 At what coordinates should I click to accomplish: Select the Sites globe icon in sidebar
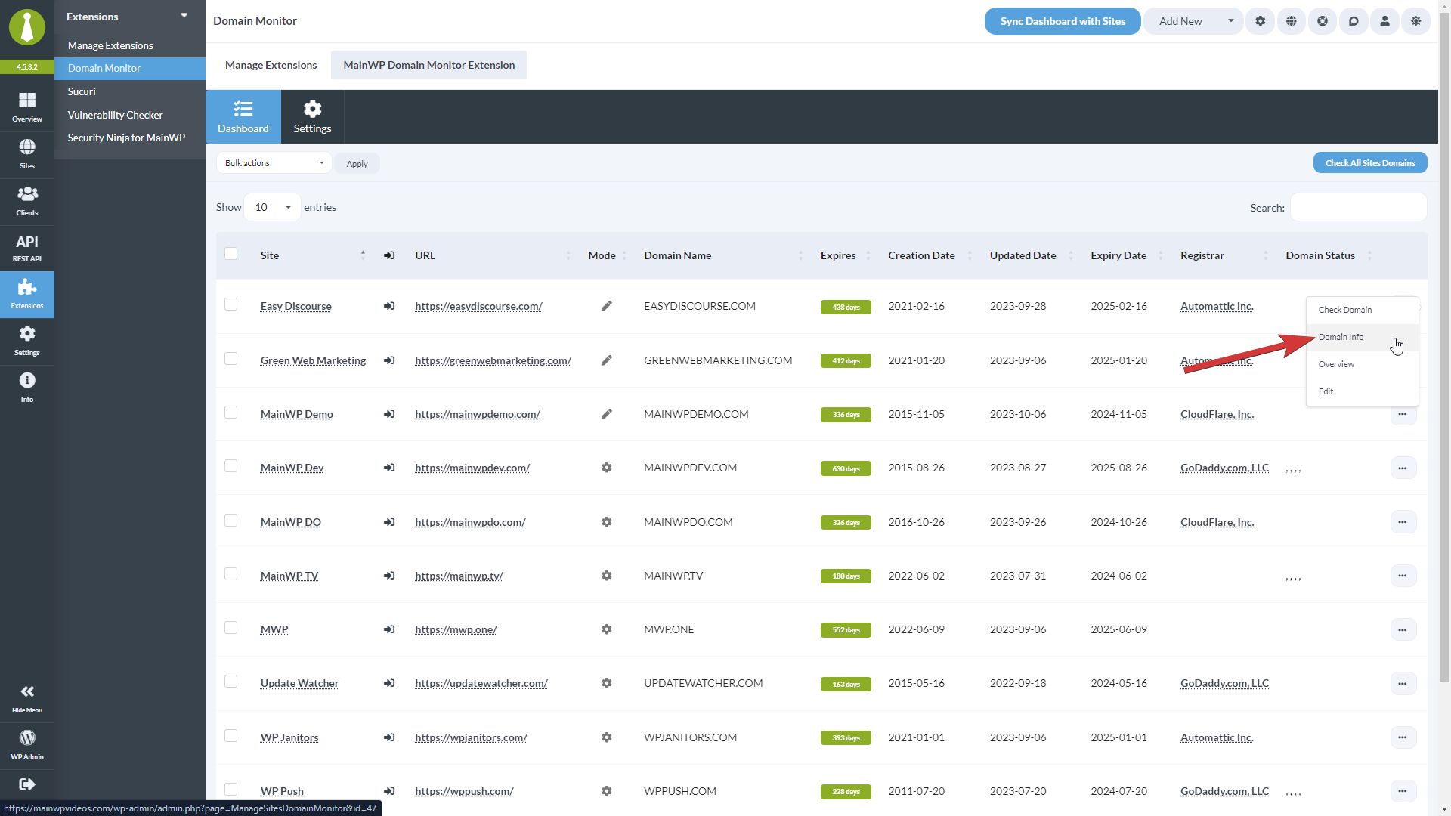coord(27,150)
